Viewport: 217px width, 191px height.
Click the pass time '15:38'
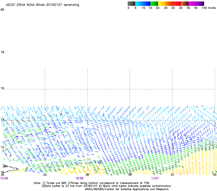pos(4,178)
